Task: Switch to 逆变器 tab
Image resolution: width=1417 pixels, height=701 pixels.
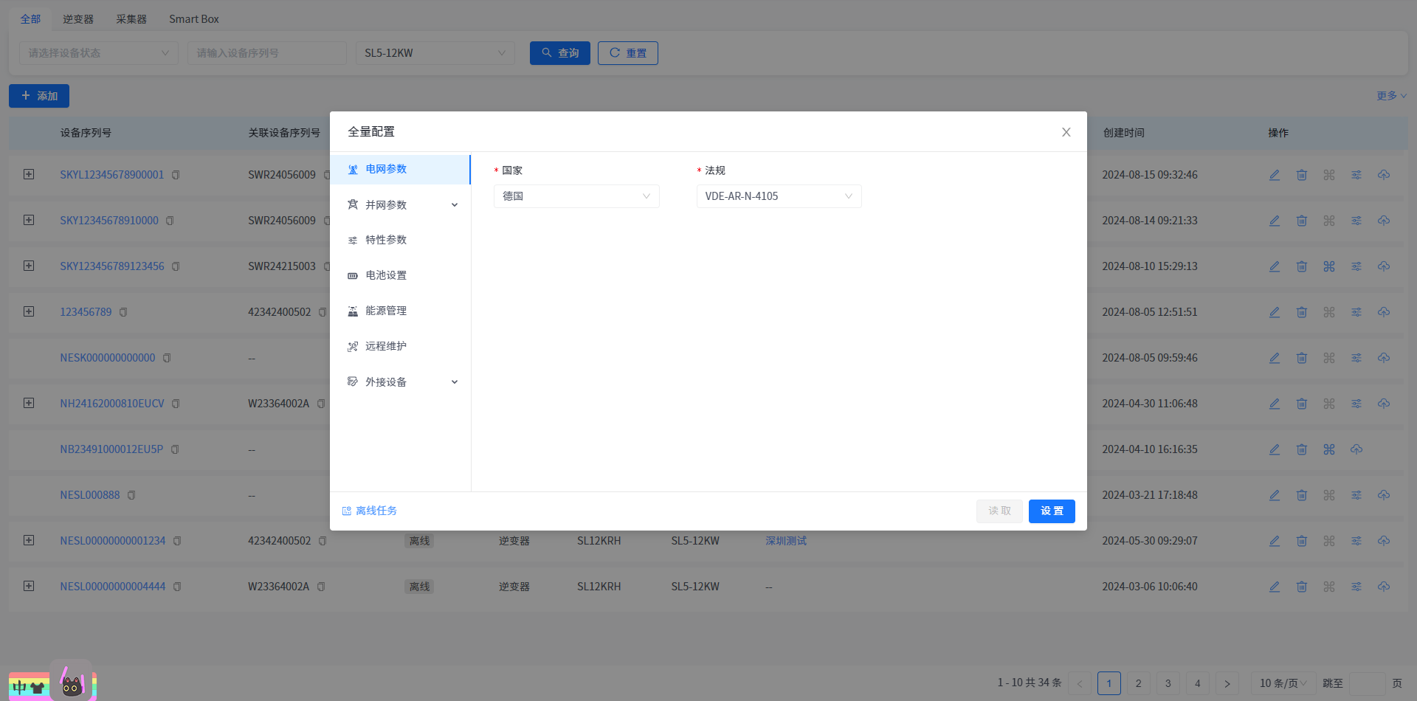Action: (x=78, y=19)
